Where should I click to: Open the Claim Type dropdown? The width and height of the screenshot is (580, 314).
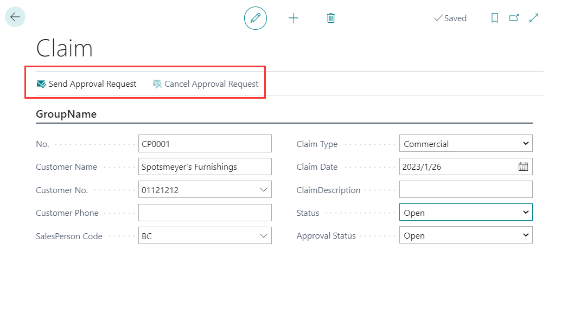pos(525,143)
